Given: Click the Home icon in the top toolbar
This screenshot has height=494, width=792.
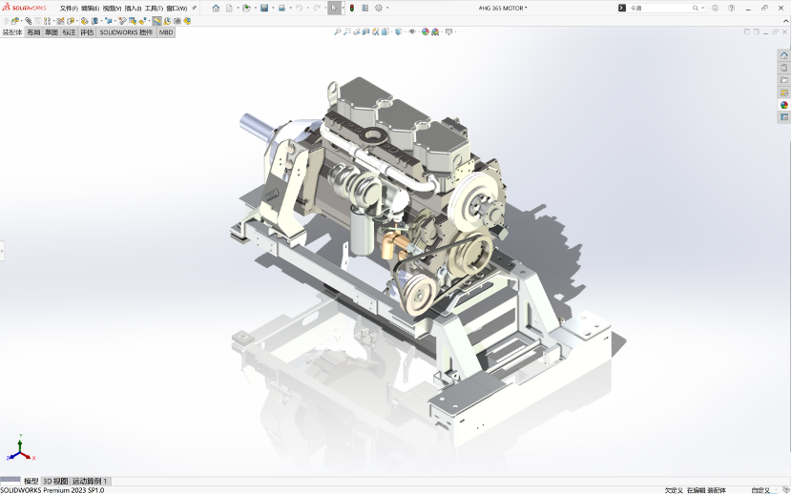Looking at the screenshot, I should click(216, 8).
